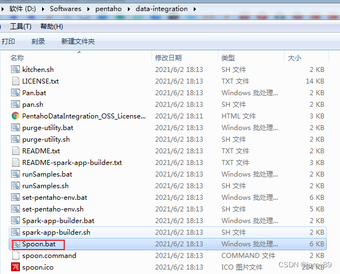
Task: Click the 新建文件夹 button
Action: pos(78,41)
